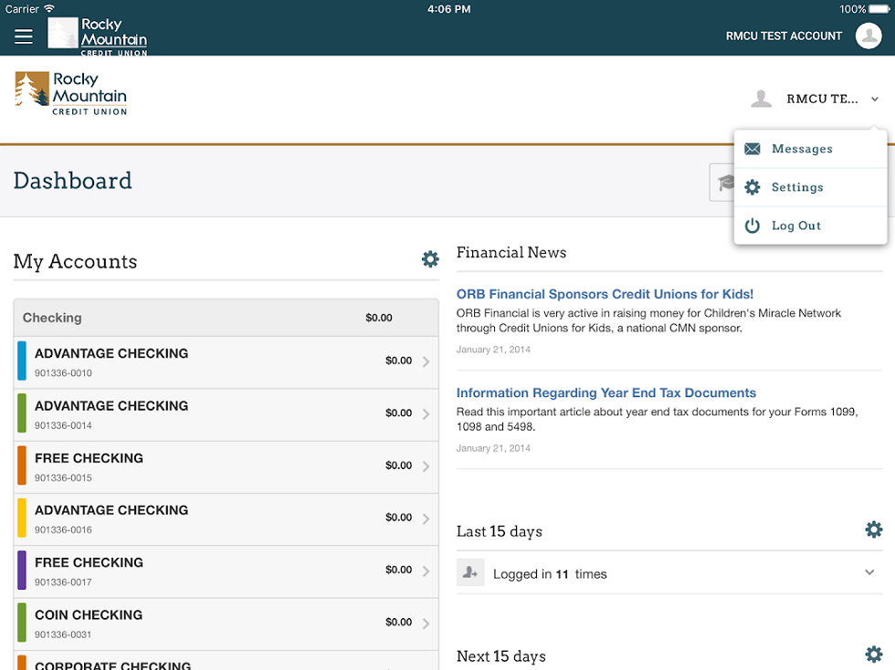Click the battery indicator in status bar
Image resolution: width=895 pixels, height=670 pixels.
click(879, 9)
